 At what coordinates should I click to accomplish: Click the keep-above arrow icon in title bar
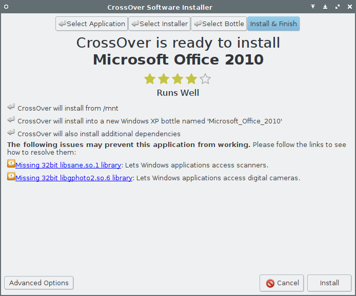click(313, 7)
